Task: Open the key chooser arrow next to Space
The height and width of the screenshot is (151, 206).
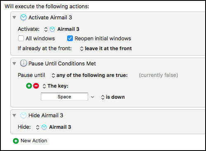Action: click(93, 97)
